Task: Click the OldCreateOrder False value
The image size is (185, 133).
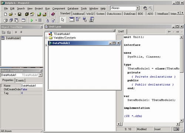Action: (31, 89)
